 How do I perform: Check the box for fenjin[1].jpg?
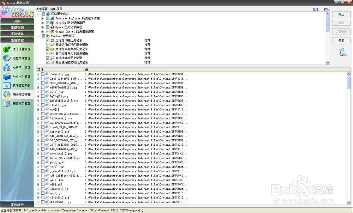43,74
